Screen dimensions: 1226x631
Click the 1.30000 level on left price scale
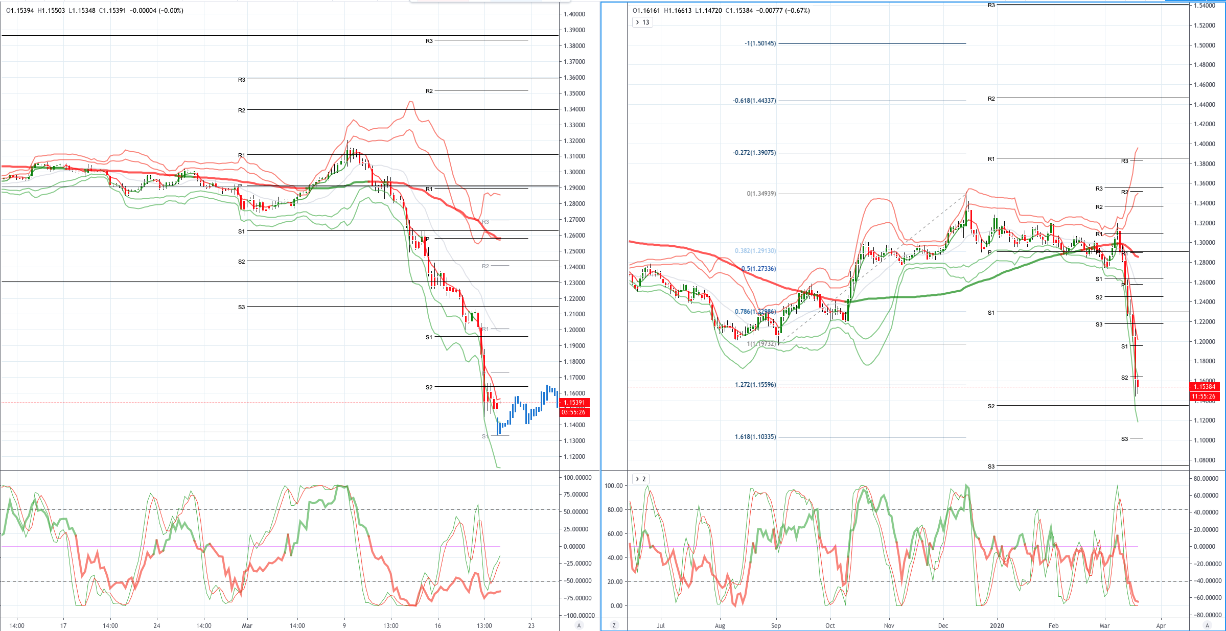[574, 172]
